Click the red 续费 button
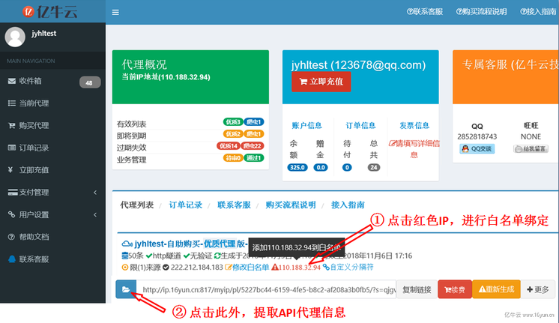Screen dimensions: 559x323 455,289
